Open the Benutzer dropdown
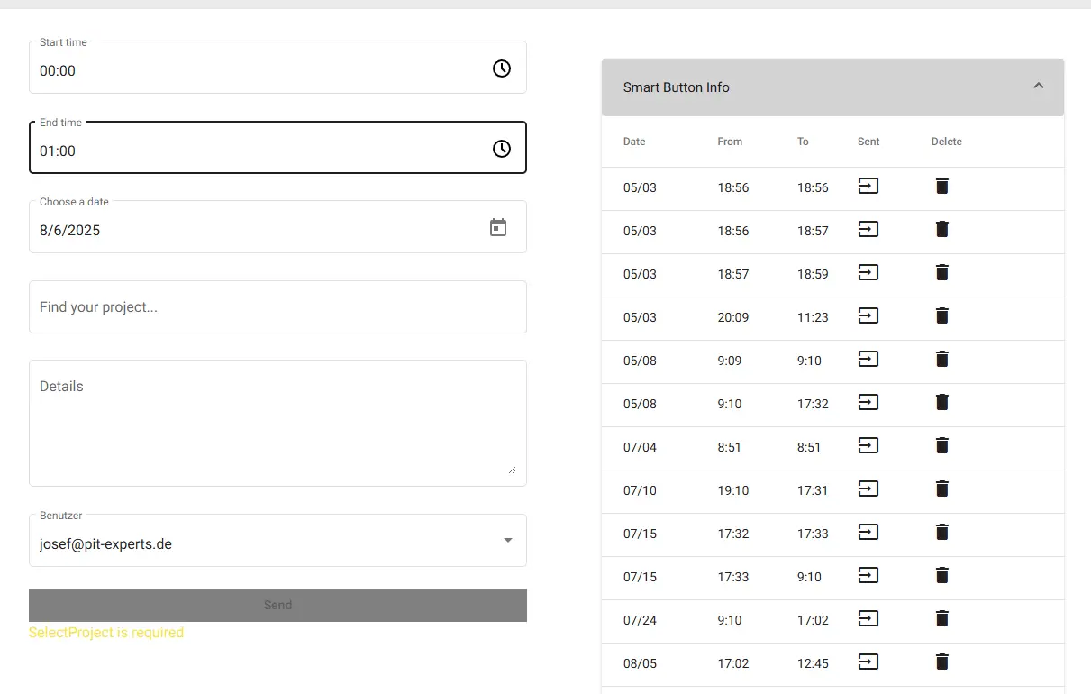Image resolution: width=1091 pixels, height=694 pixels. 507,541
